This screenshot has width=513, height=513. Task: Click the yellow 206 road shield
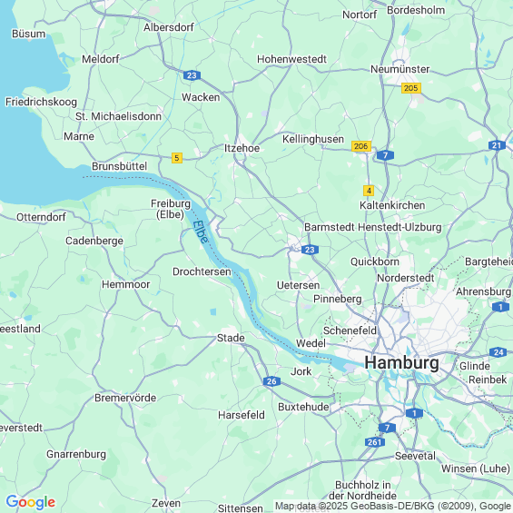pyautogui.click(x=361, y=146)
